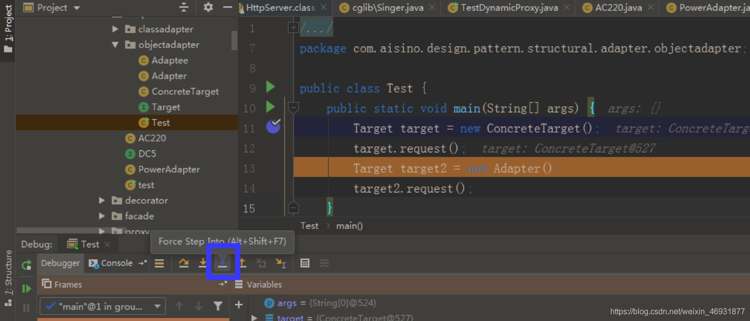
Task: Collapse the objectadapter folder
Action: (x=115, y=45)
